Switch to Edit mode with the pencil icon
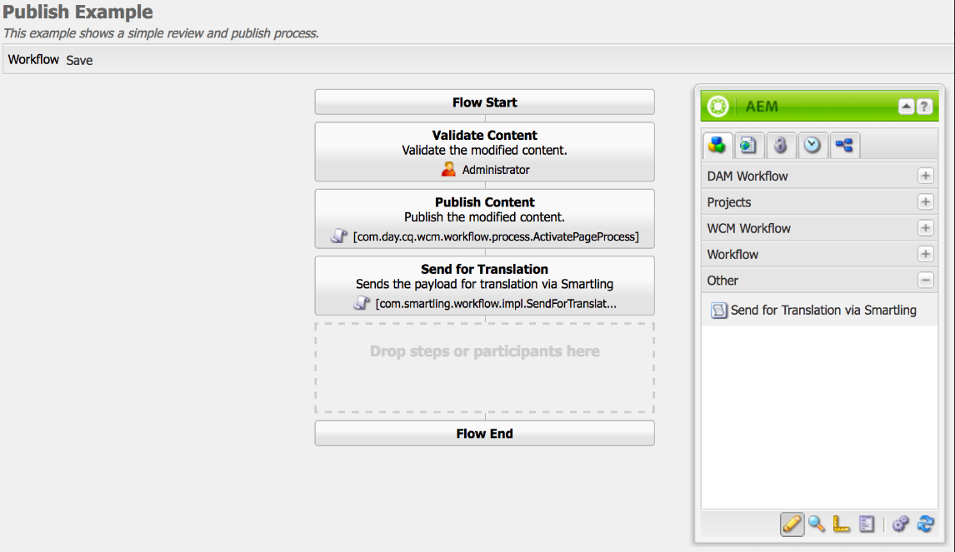Screen dimensions: 955x552 click(792, 525)
